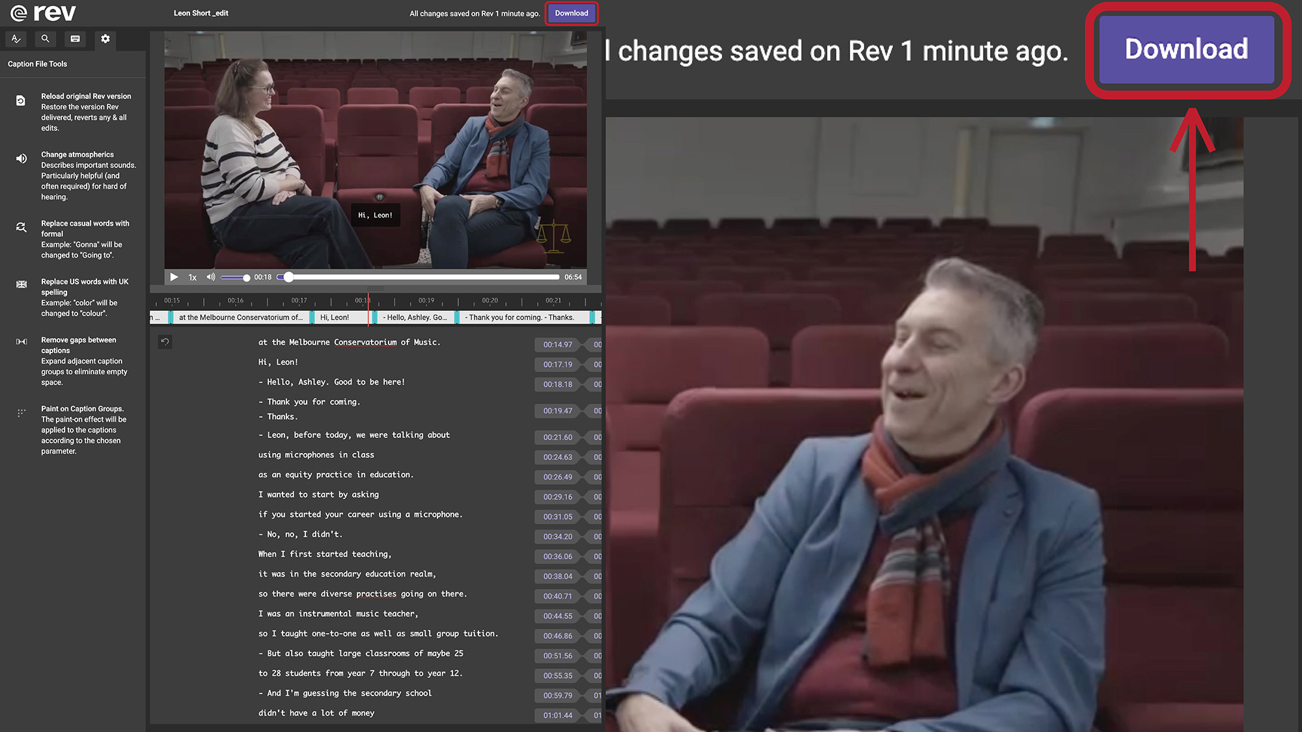Click caption '- No, no, I didn't.'
Image resolution: width=1302 pixels, height=732 pixels.
[x=300, y=534]
